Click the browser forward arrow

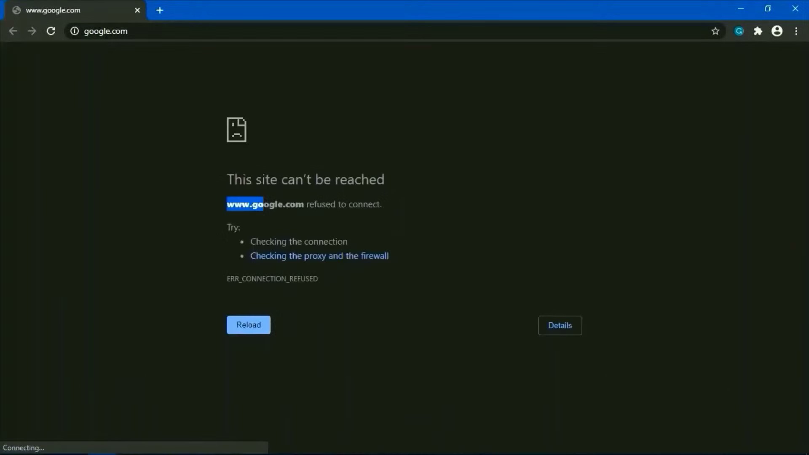pos(32,31)
